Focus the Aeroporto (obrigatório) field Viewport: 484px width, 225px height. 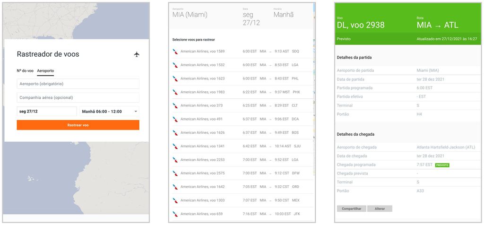(78, 84)
